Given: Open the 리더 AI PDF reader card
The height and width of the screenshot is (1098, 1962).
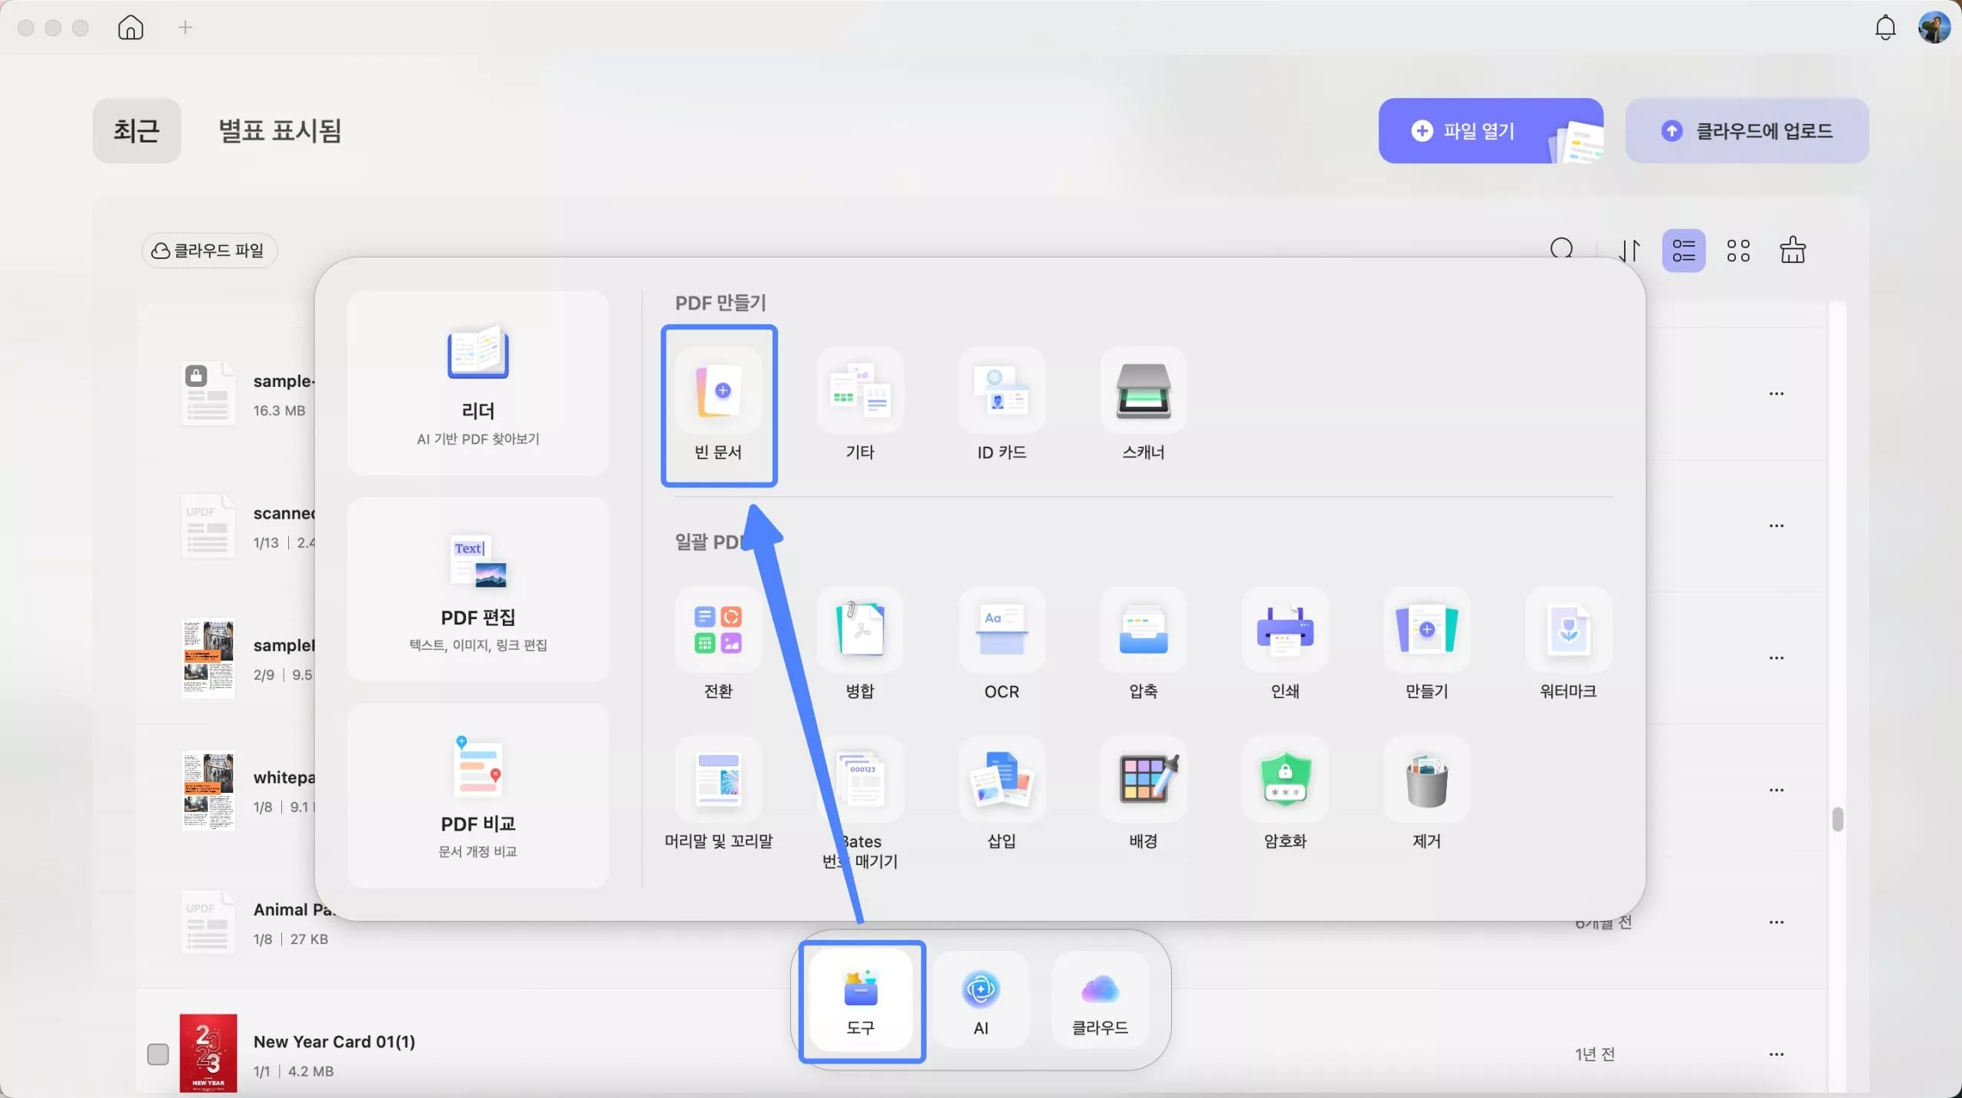Looking at the screenshot, I should (478, 383).
